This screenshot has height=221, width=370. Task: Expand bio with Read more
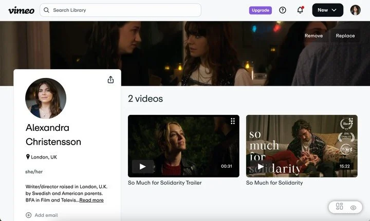tap(91, 200)
